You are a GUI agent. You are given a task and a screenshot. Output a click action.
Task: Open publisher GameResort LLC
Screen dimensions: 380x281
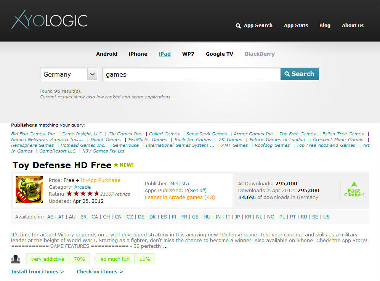pos(58,151)
